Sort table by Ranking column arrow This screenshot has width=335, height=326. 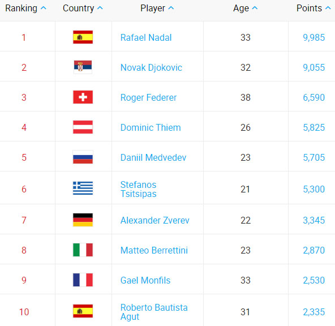click(x=44, y=8)
